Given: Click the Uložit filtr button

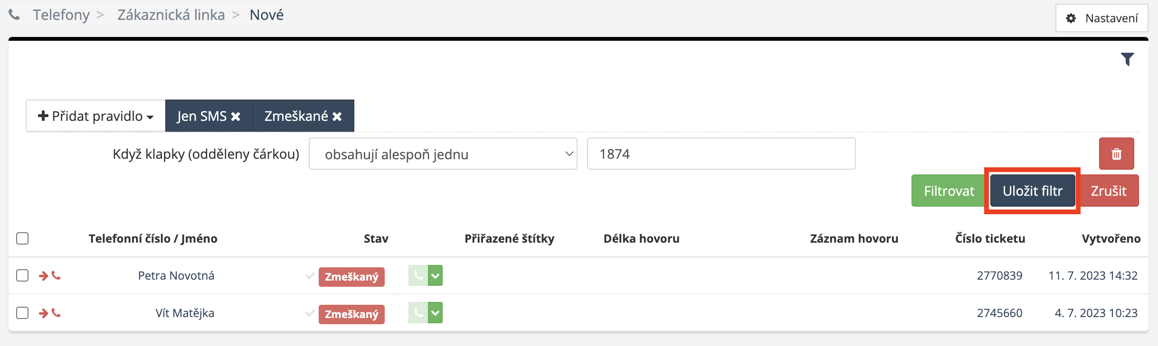Looking at the screenshot, I should coord(1032,191).
